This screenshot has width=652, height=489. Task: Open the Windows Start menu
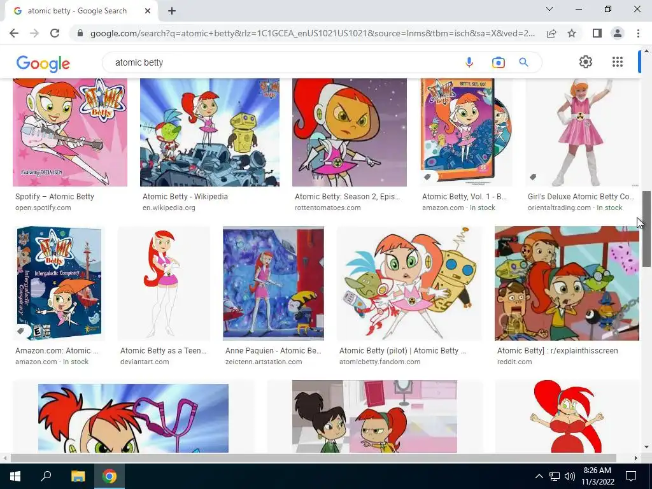click(15, 476)
